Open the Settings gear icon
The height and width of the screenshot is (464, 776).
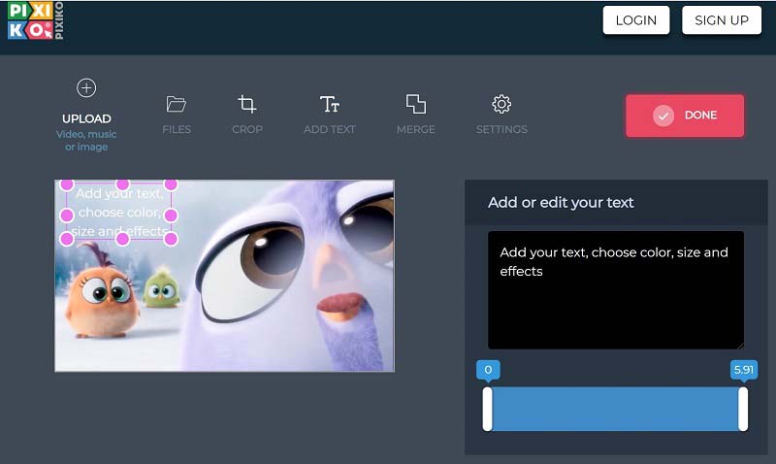(x=501, y=104)
